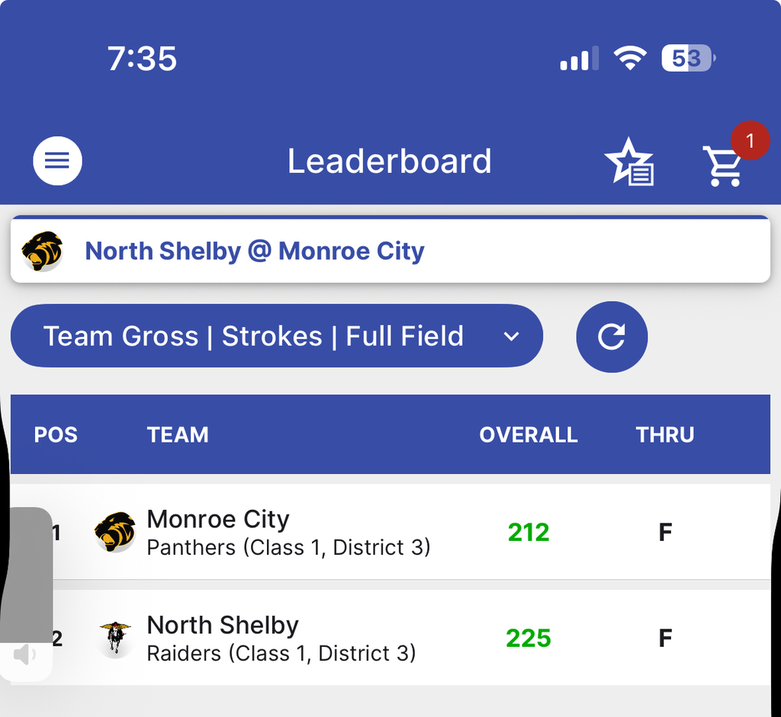781x717 pixels.
Task: Tap the Monroe City Panthers team logo
Action: point(115,532)
